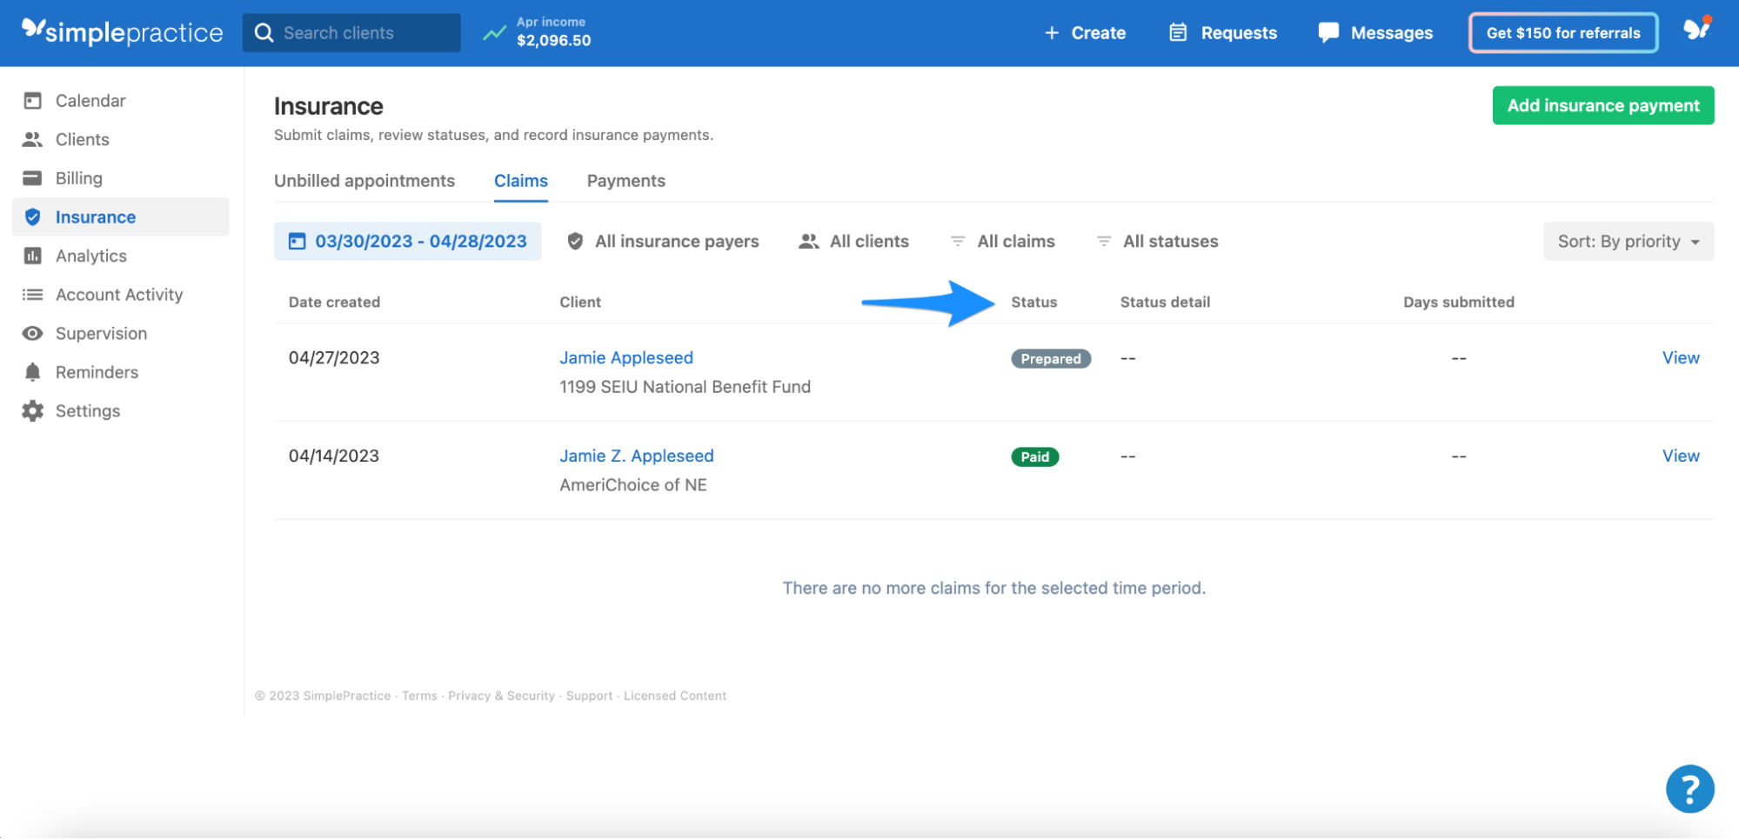Open the butterfly account icon
Image resolution: width=1739 pixels, height=839 pixels.
(1696, 30)
